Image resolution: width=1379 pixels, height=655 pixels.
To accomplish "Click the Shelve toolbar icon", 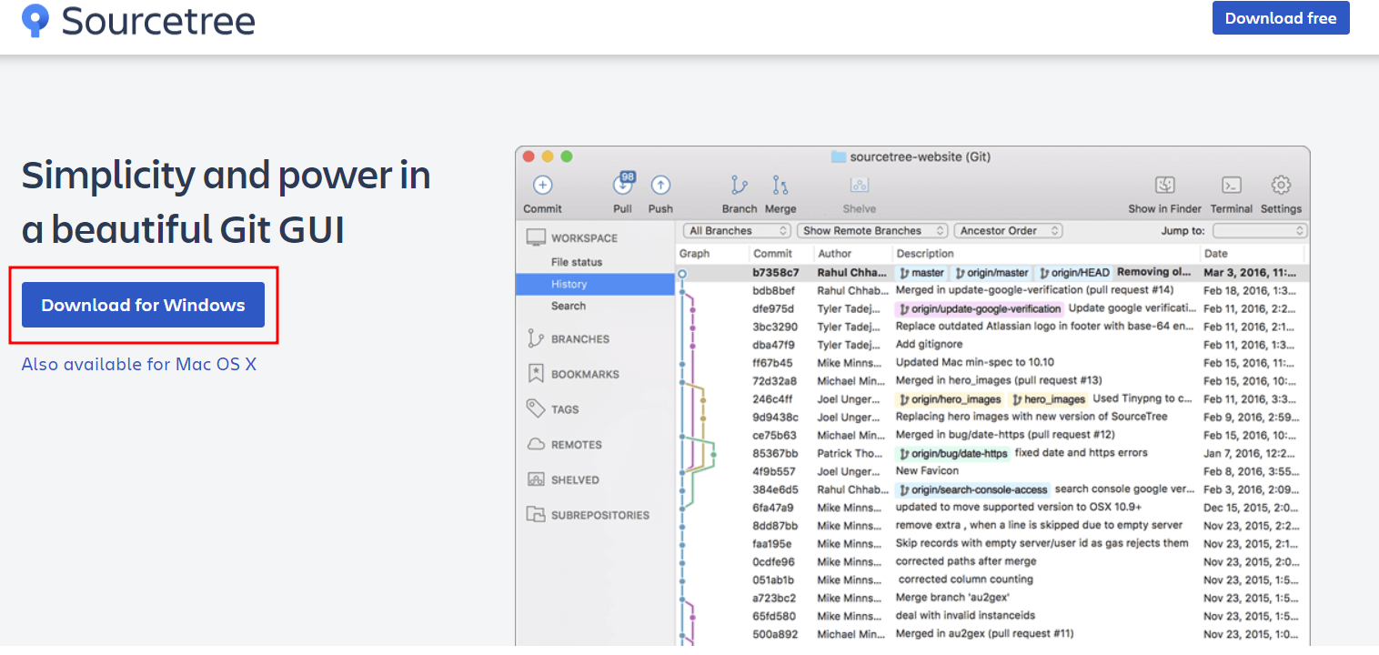I will point(859,186).
